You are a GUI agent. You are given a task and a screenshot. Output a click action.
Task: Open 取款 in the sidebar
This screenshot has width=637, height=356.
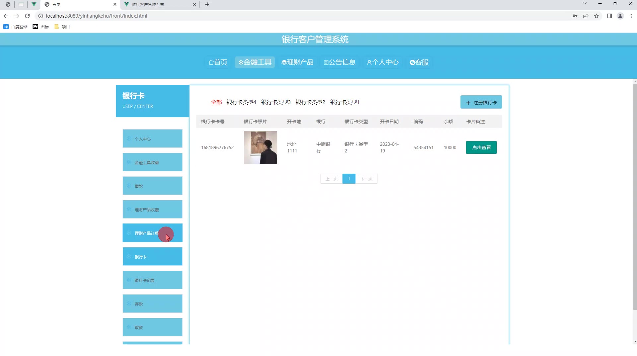click(153, 327)
